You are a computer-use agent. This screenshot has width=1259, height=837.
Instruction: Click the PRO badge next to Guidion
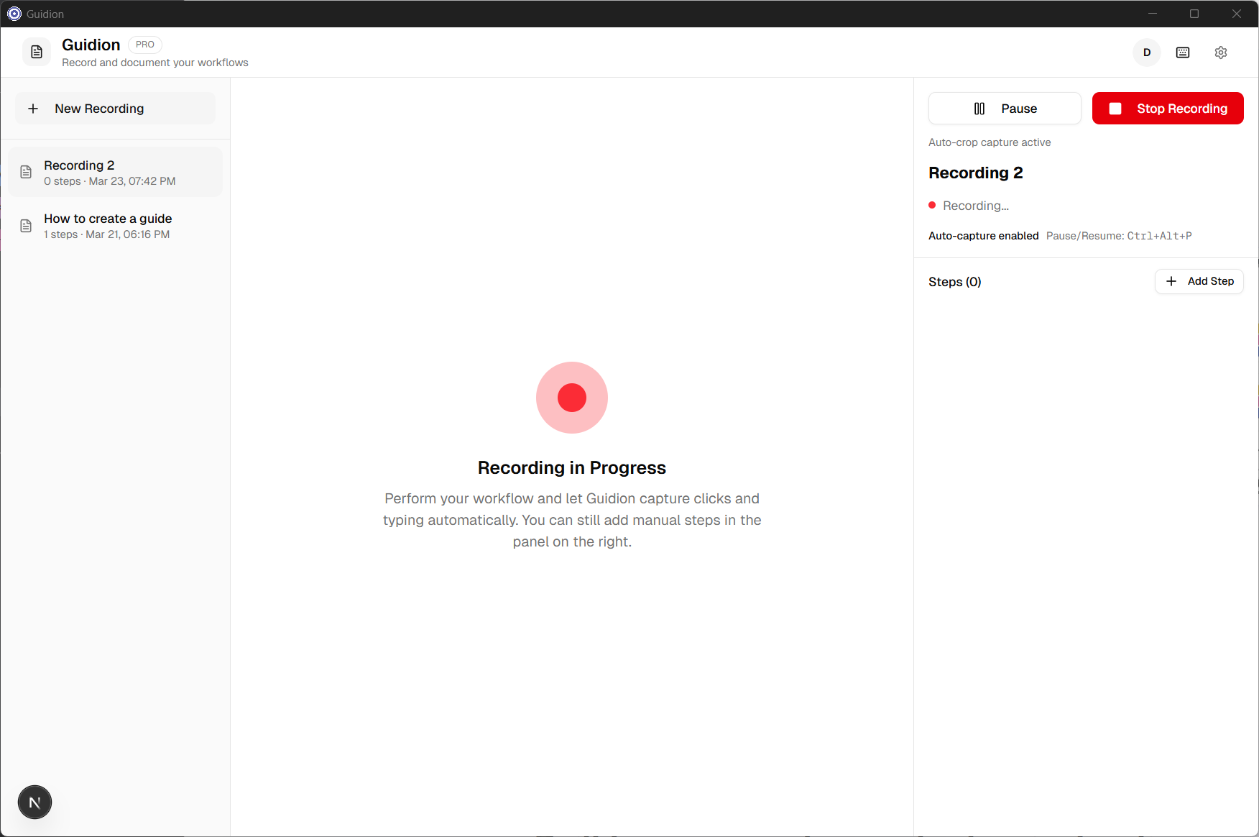145,45
